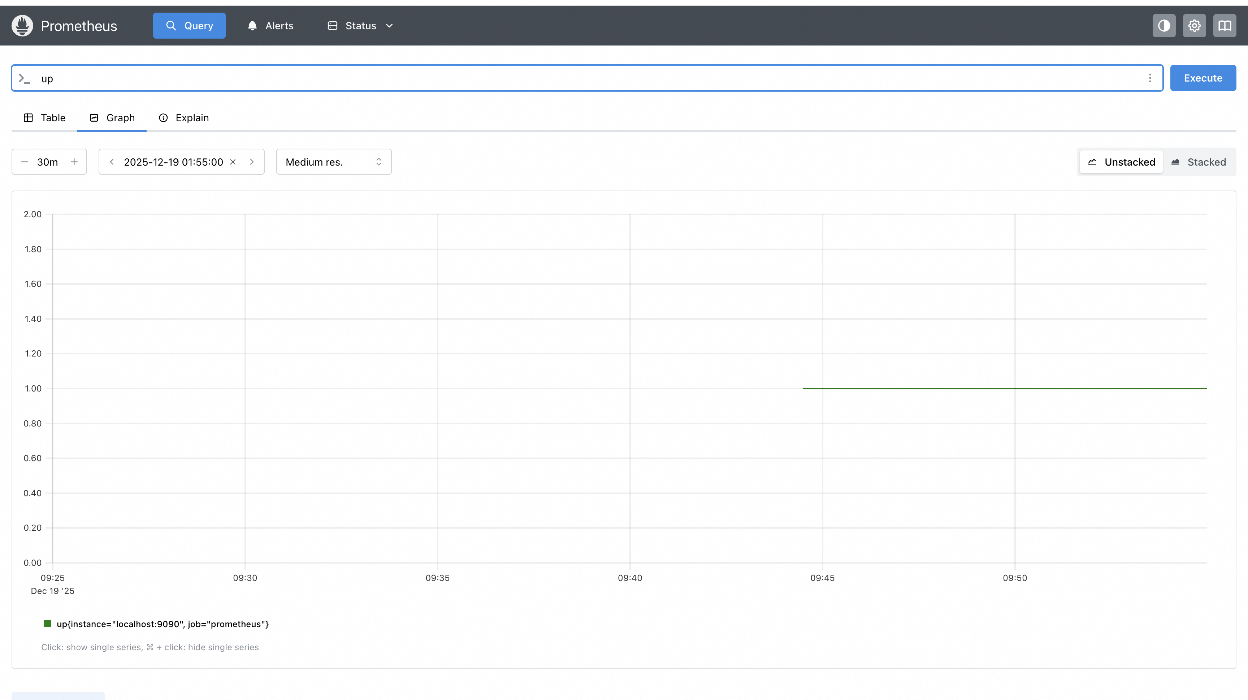Switch the graph to Stacked mode
This screenshot has width=1248, height=700.
1199,162
